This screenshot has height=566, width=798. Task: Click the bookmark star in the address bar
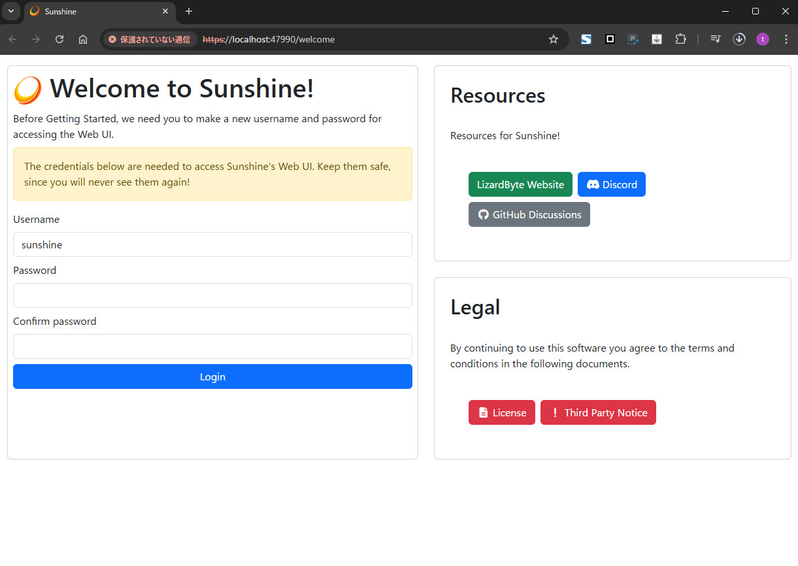[554, 39]
